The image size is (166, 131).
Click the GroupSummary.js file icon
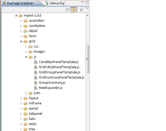(36, 83)
